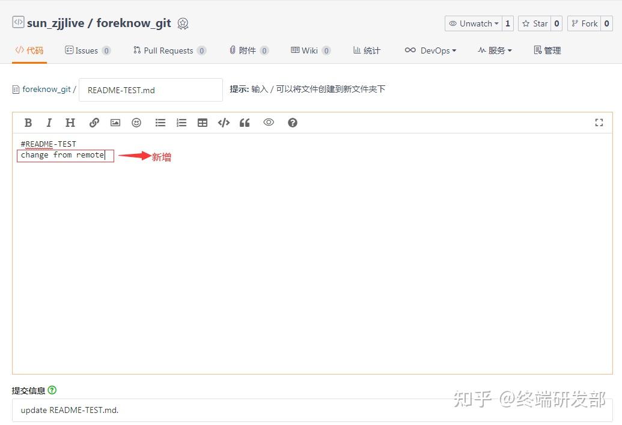Toggle markdown preview with the eye icon
The image size is (622, 425).
point(268,123)
